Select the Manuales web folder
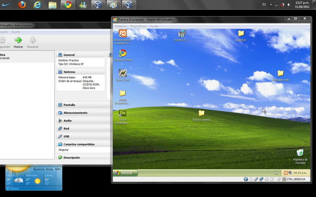 click(x=280, y=76)
